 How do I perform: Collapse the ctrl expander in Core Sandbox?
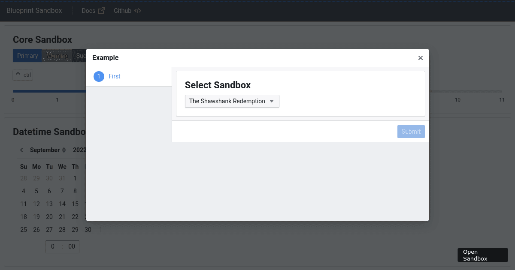(x=22, y=75)
